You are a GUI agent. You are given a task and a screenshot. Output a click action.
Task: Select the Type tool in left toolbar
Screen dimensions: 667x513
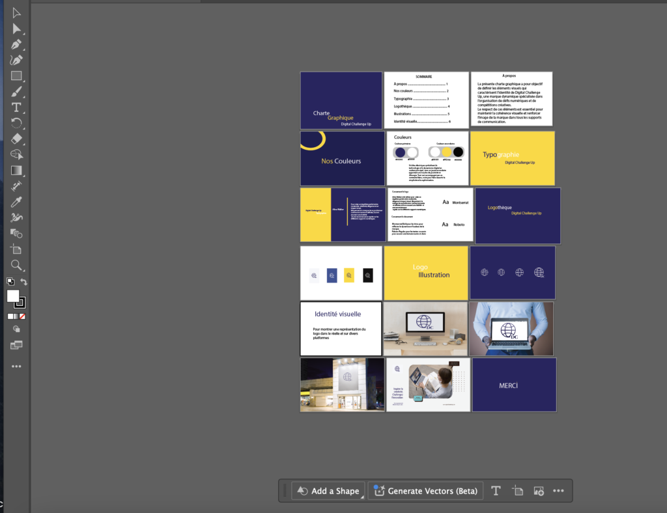pyautogui.click(x=16, y=107)
